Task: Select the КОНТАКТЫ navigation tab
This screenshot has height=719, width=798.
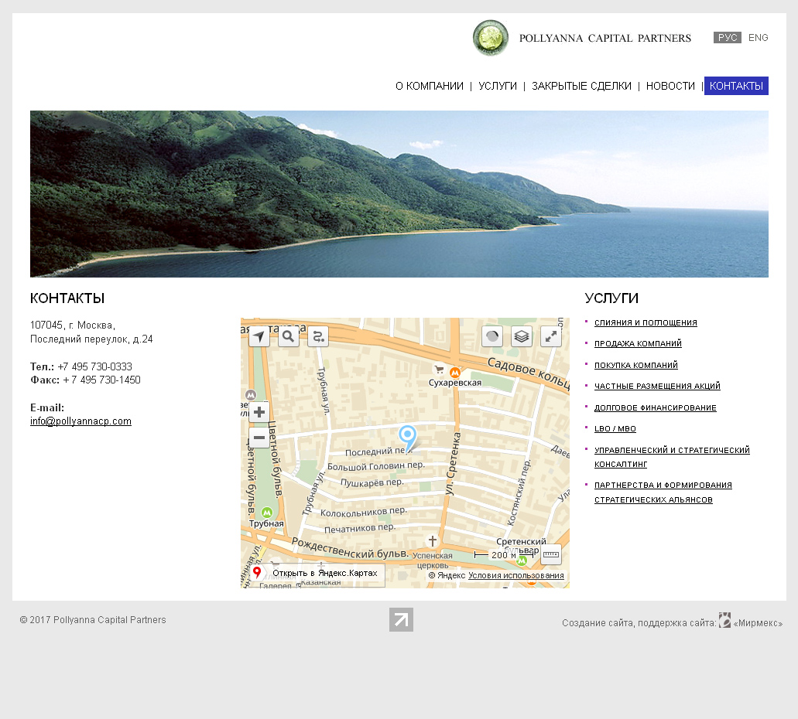Action: coord(736,86)
